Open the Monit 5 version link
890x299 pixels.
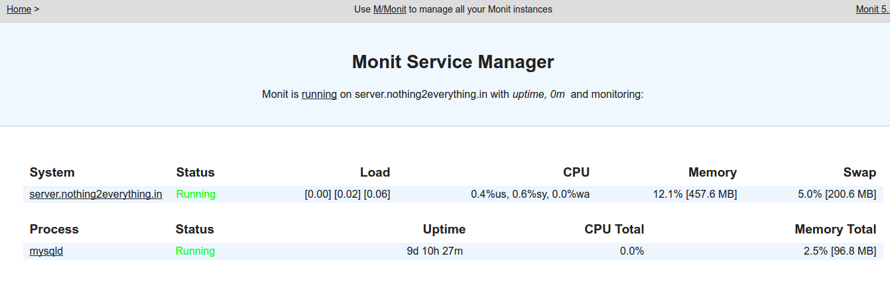[x=873, y=9]
